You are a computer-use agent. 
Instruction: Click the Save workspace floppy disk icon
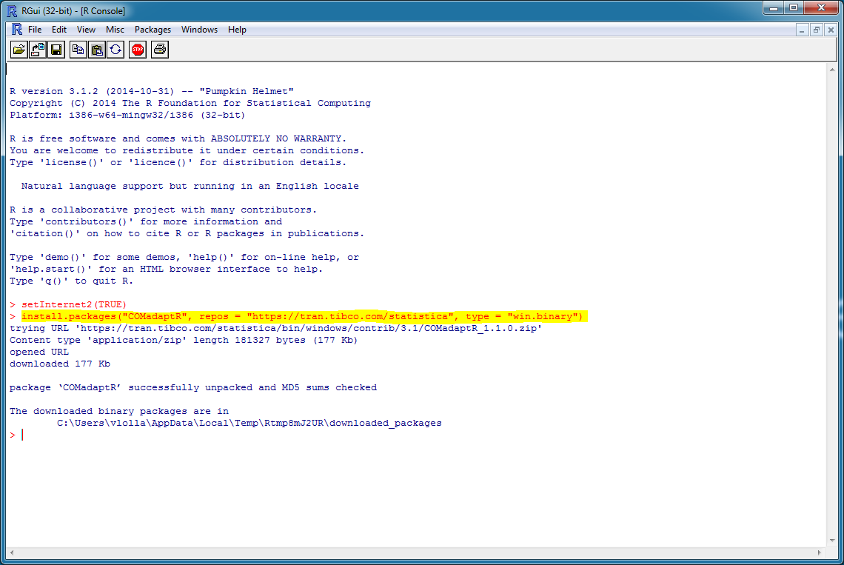56,50
